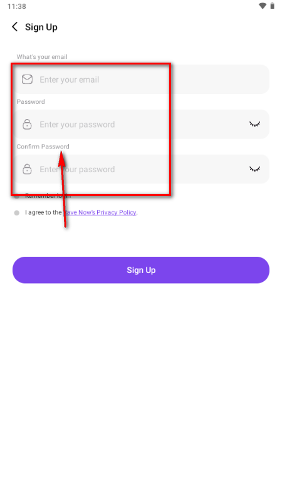Open the Save Now's Privacy Policy link

pyautogui.click(x=100, y=212)
